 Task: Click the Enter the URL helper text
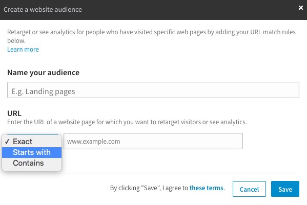[127, 122]
